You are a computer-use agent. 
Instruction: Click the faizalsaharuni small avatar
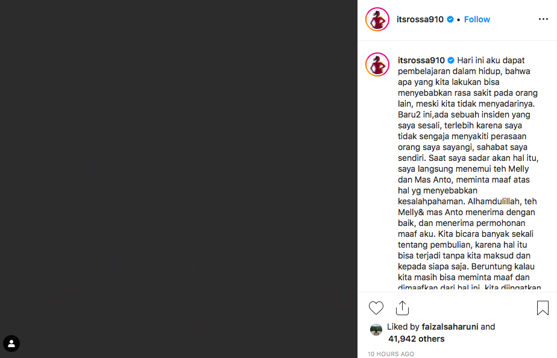pos(376,330)
